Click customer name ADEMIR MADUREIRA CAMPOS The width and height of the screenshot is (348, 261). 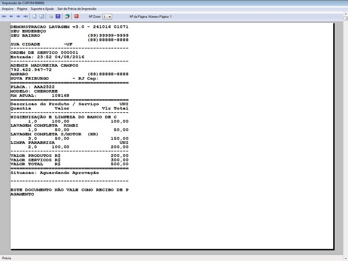tap(44, 66)
